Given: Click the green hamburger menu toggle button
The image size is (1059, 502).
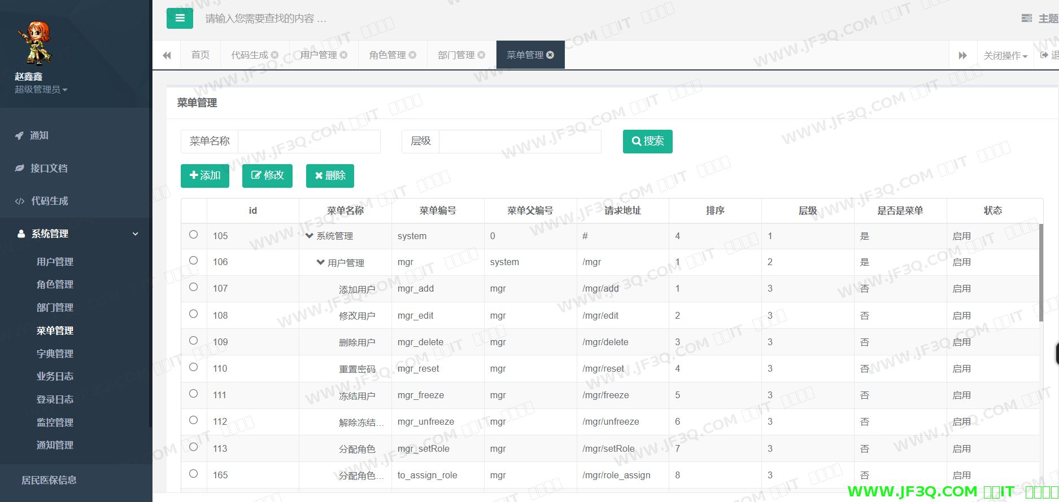Looking at the screenshot, I should [x=180, y=18].
